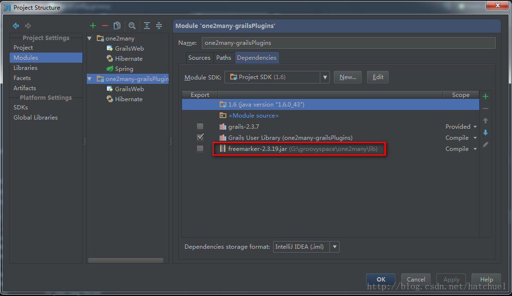Edit the dependency with the pencil icon
Viewport: 512px width, 296px height.
click(x=486, y=145)
